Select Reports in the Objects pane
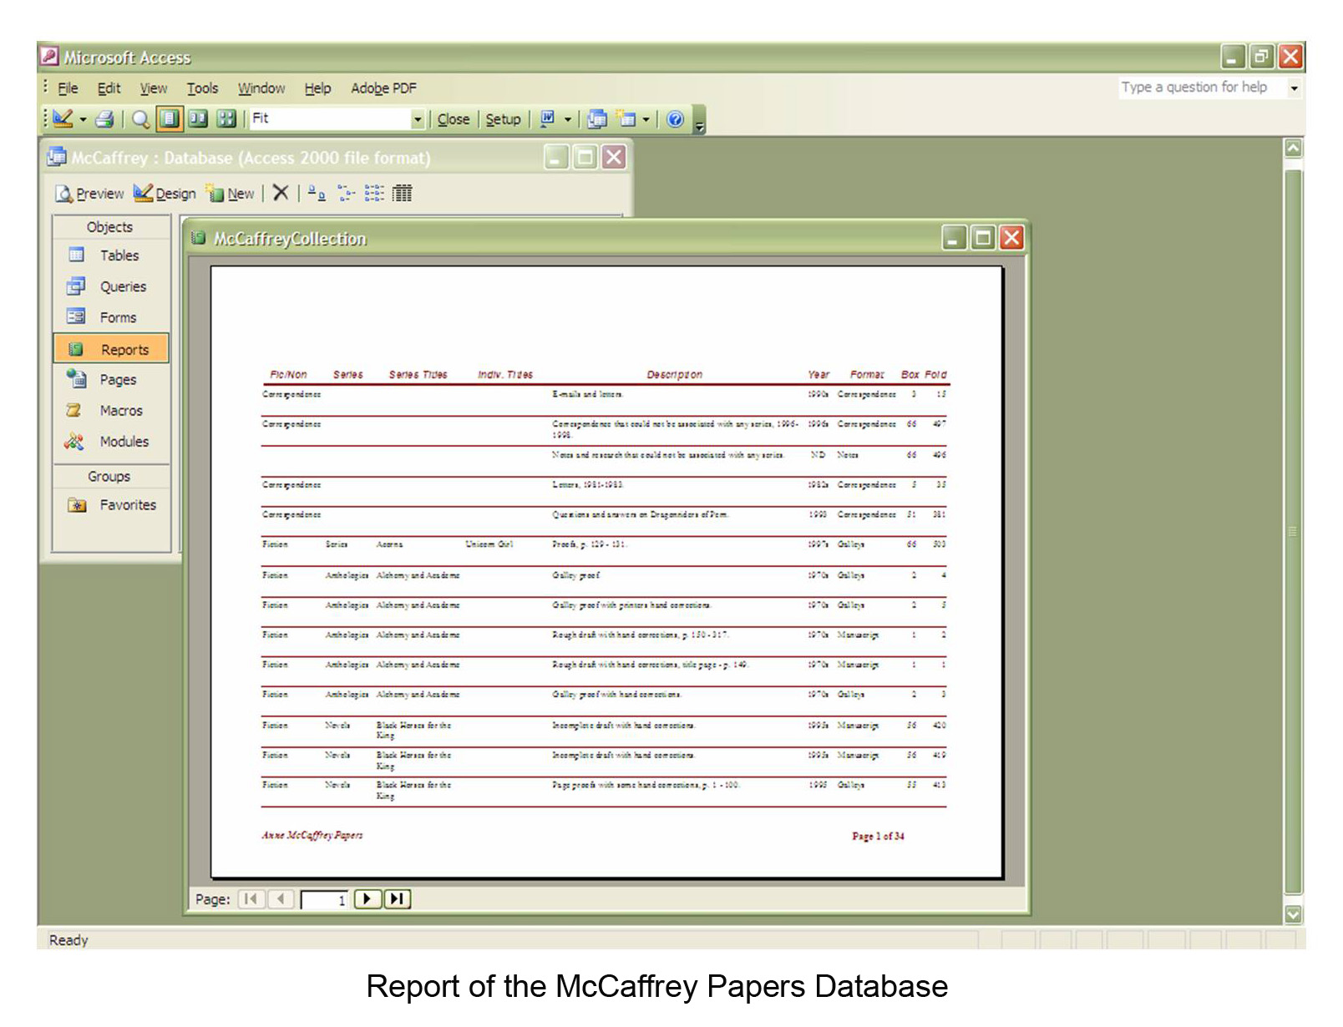Image resolution: width=1343 pixels, height=1027 pixels. tap(111, 349)
